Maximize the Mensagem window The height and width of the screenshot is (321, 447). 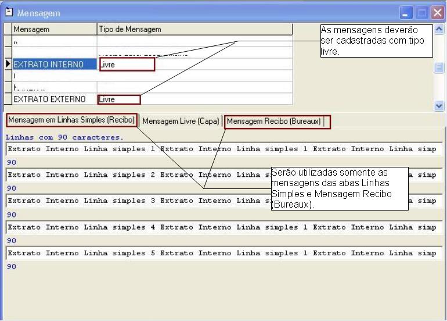click(421, 12)
